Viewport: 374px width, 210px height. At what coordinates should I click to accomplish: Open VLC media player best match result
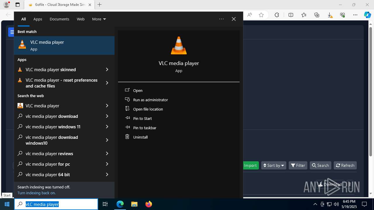coord(64,45)
